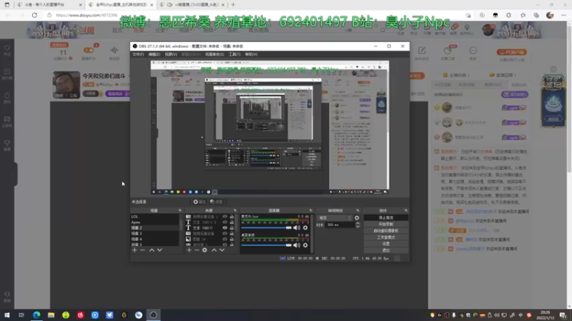Open OBS Edit menu
572x321 pixels.
point(154,54)
